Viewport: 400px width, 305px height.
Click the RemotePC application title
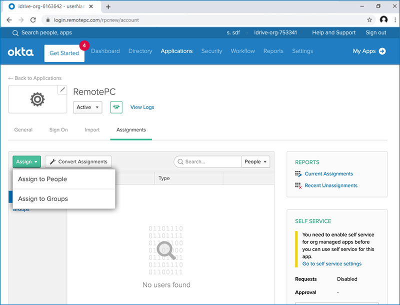pos(94,92)
